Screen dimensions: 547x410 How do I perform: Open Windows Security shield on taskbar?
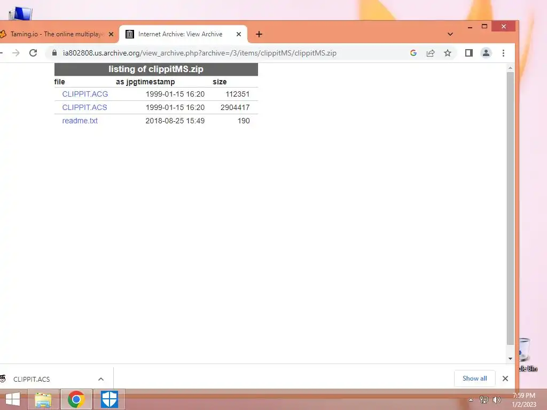click(109, 399)
